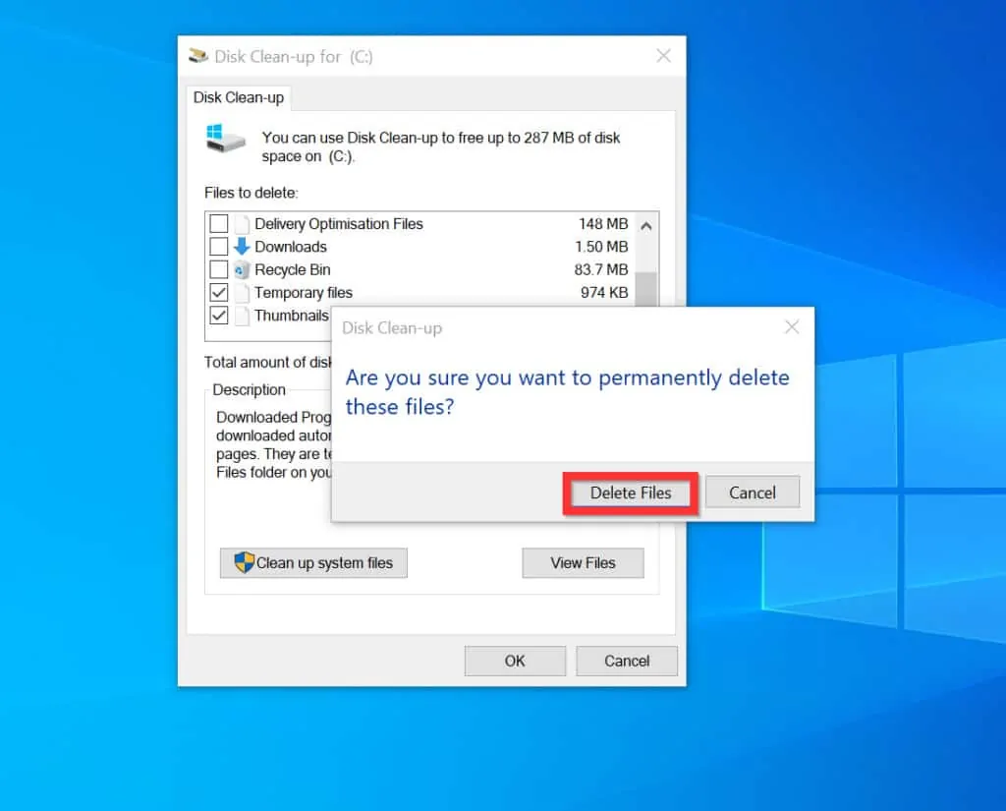Click the scroll-up arrow on the file list

646,226
